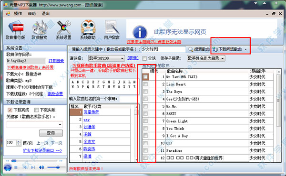The width and height of the screenshot is (286, 176).
Task: Skip to previous track in player
Action: (x=25, y=167)
